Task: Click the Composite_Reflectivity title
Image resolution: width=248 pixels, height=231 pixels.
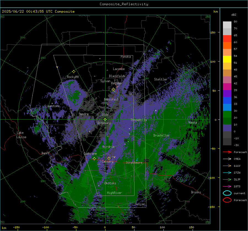Action: click(x=124, y=4)
